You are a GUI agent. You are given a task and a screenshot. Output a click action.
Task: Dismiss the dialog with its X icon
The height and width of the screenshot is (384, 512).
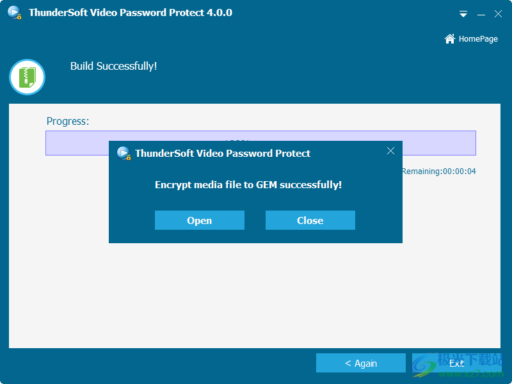(x=390, y=150)
